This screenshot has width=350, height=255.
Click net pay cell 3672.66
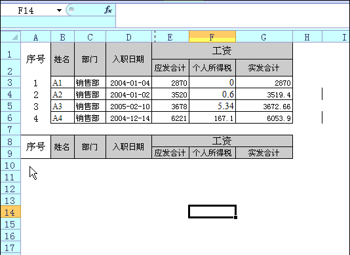pos(264,106)
